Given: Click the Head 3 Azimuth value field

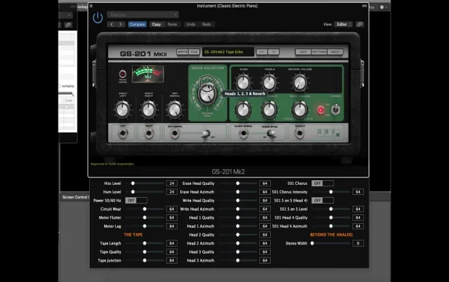Looking at the screenshot, I should 265,260.
